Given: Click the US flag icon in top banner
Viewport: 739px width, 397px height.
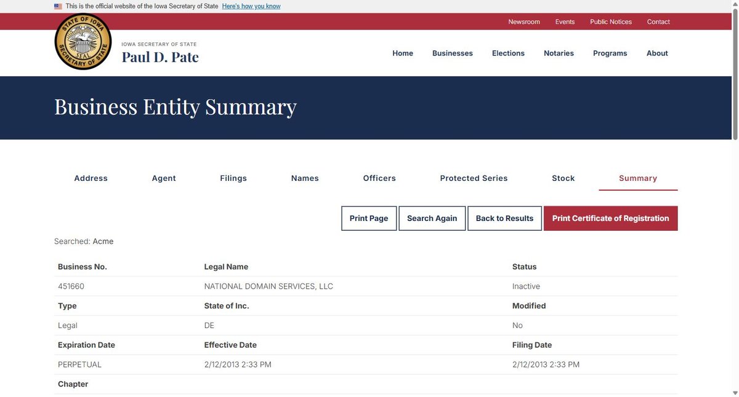Looking at the screenshot, I should (x=58, y=6).
